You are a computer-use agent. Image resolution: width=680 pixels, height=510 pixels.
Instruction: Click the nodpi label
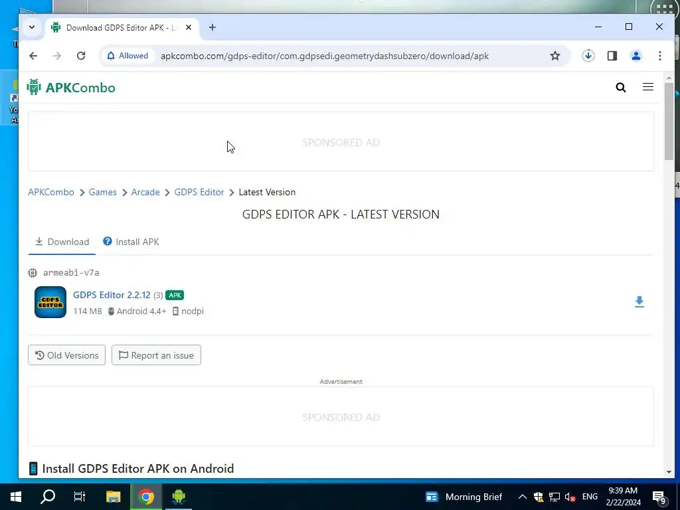(193, 311)
